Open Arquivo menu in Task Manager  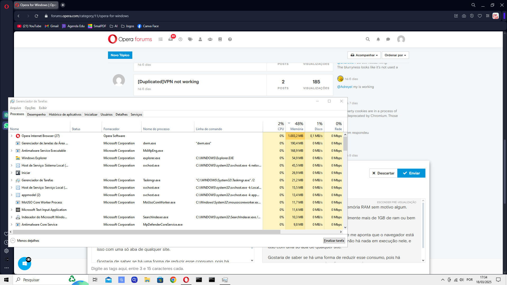[x=16, y=108]
